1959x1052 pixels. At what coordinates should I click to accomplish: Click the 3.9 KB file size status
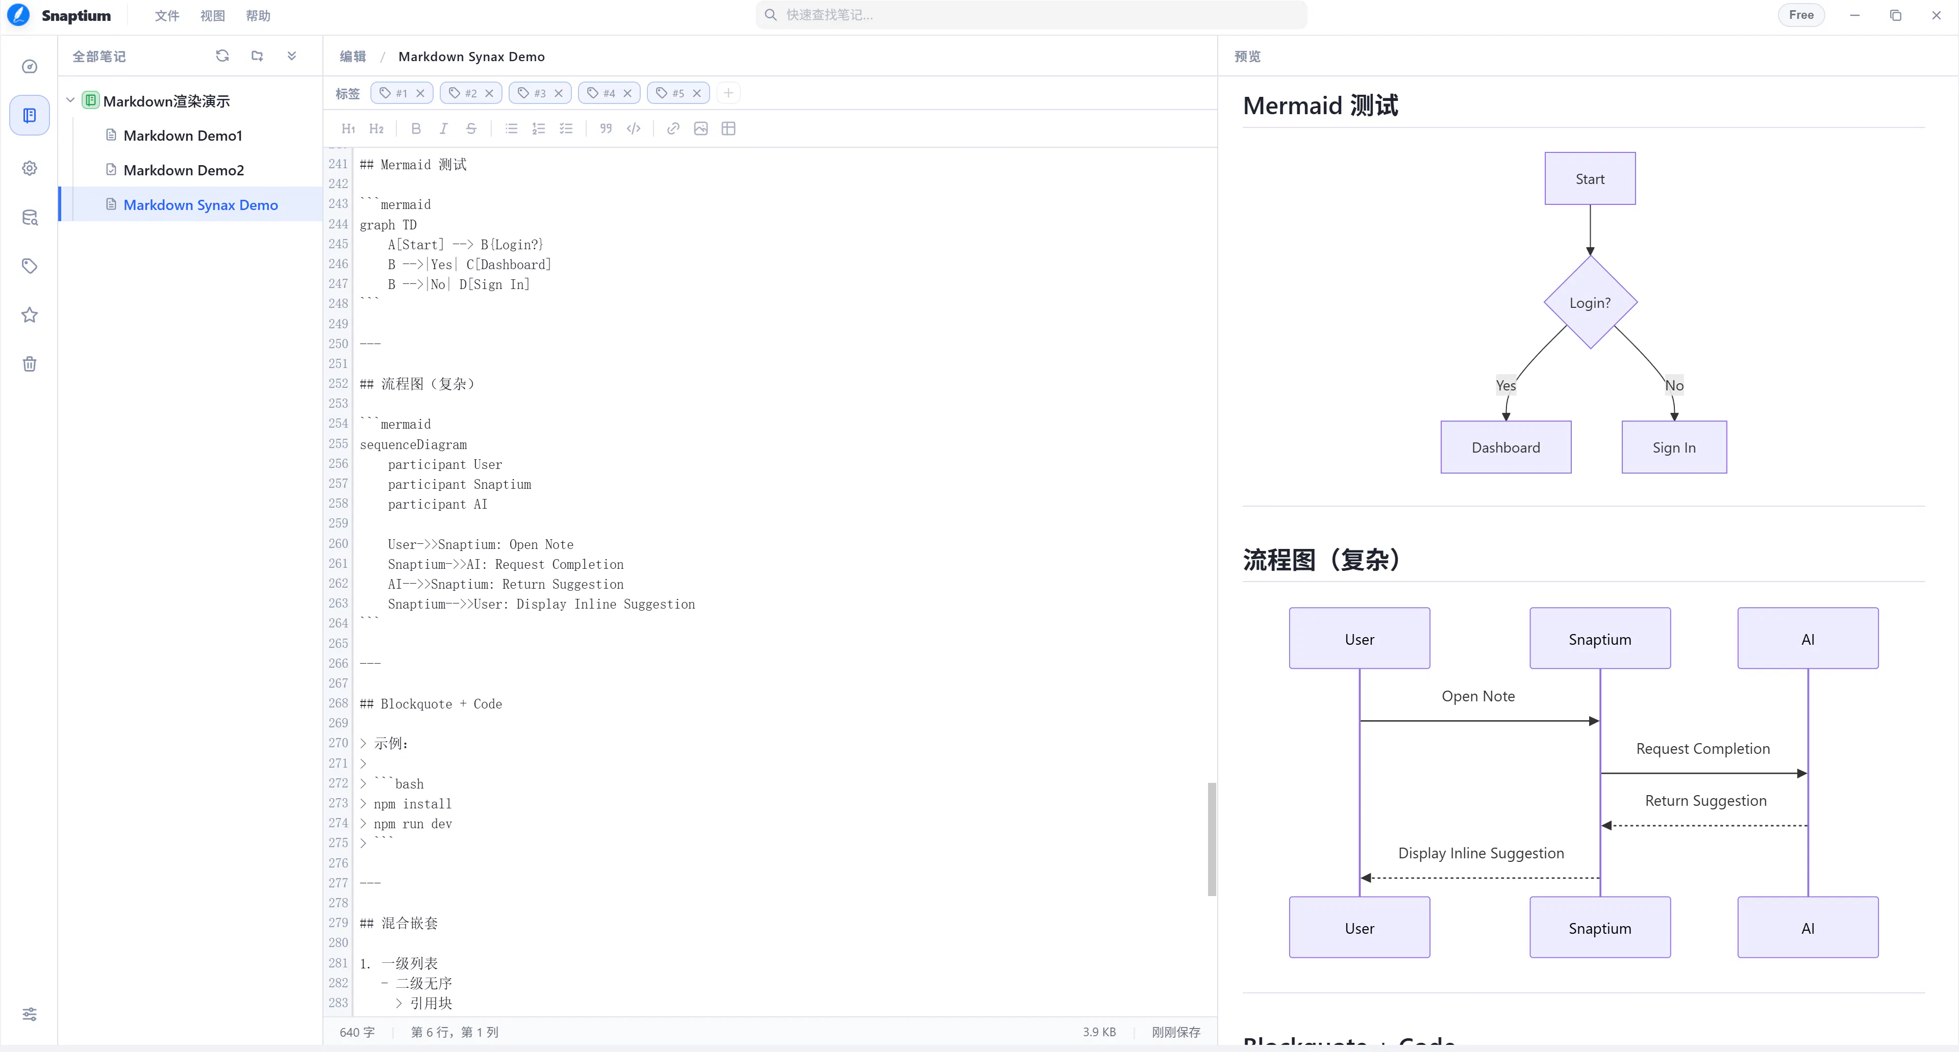[x=1100, y=1032]
